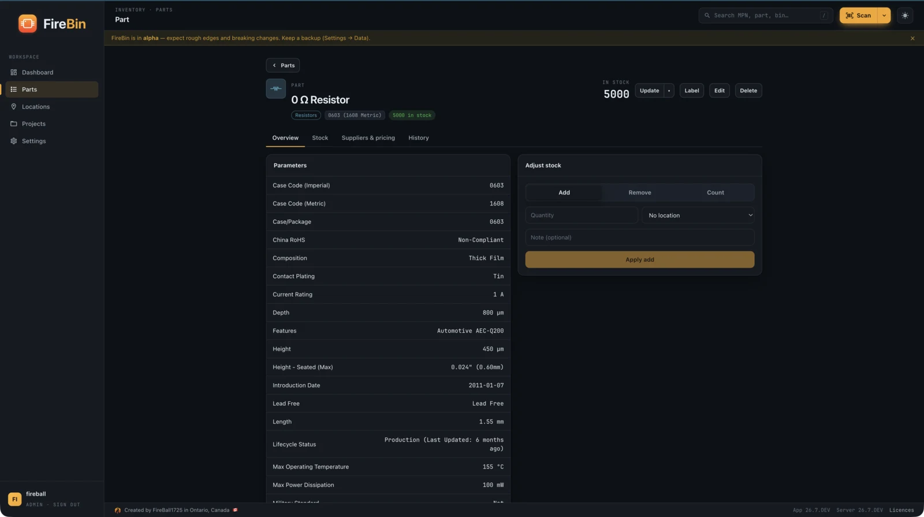Click the resistor part icon
The image size is (924, 517).
pyautogui.click(x=276, y=89)
